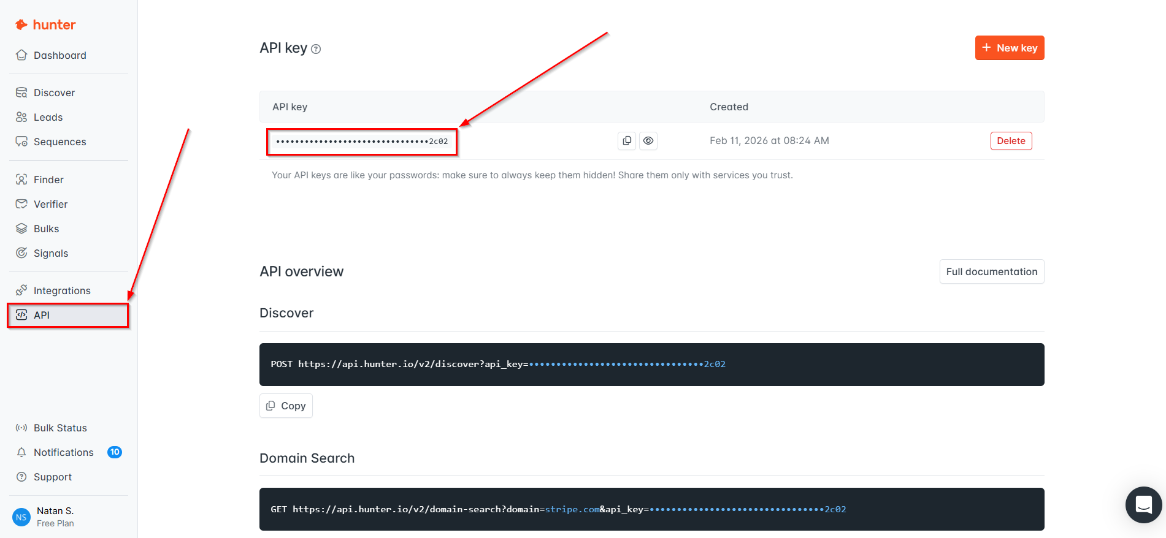Screen dimensions: 1166x538
Task: Click the API code icon
Action: click(21, 315)
